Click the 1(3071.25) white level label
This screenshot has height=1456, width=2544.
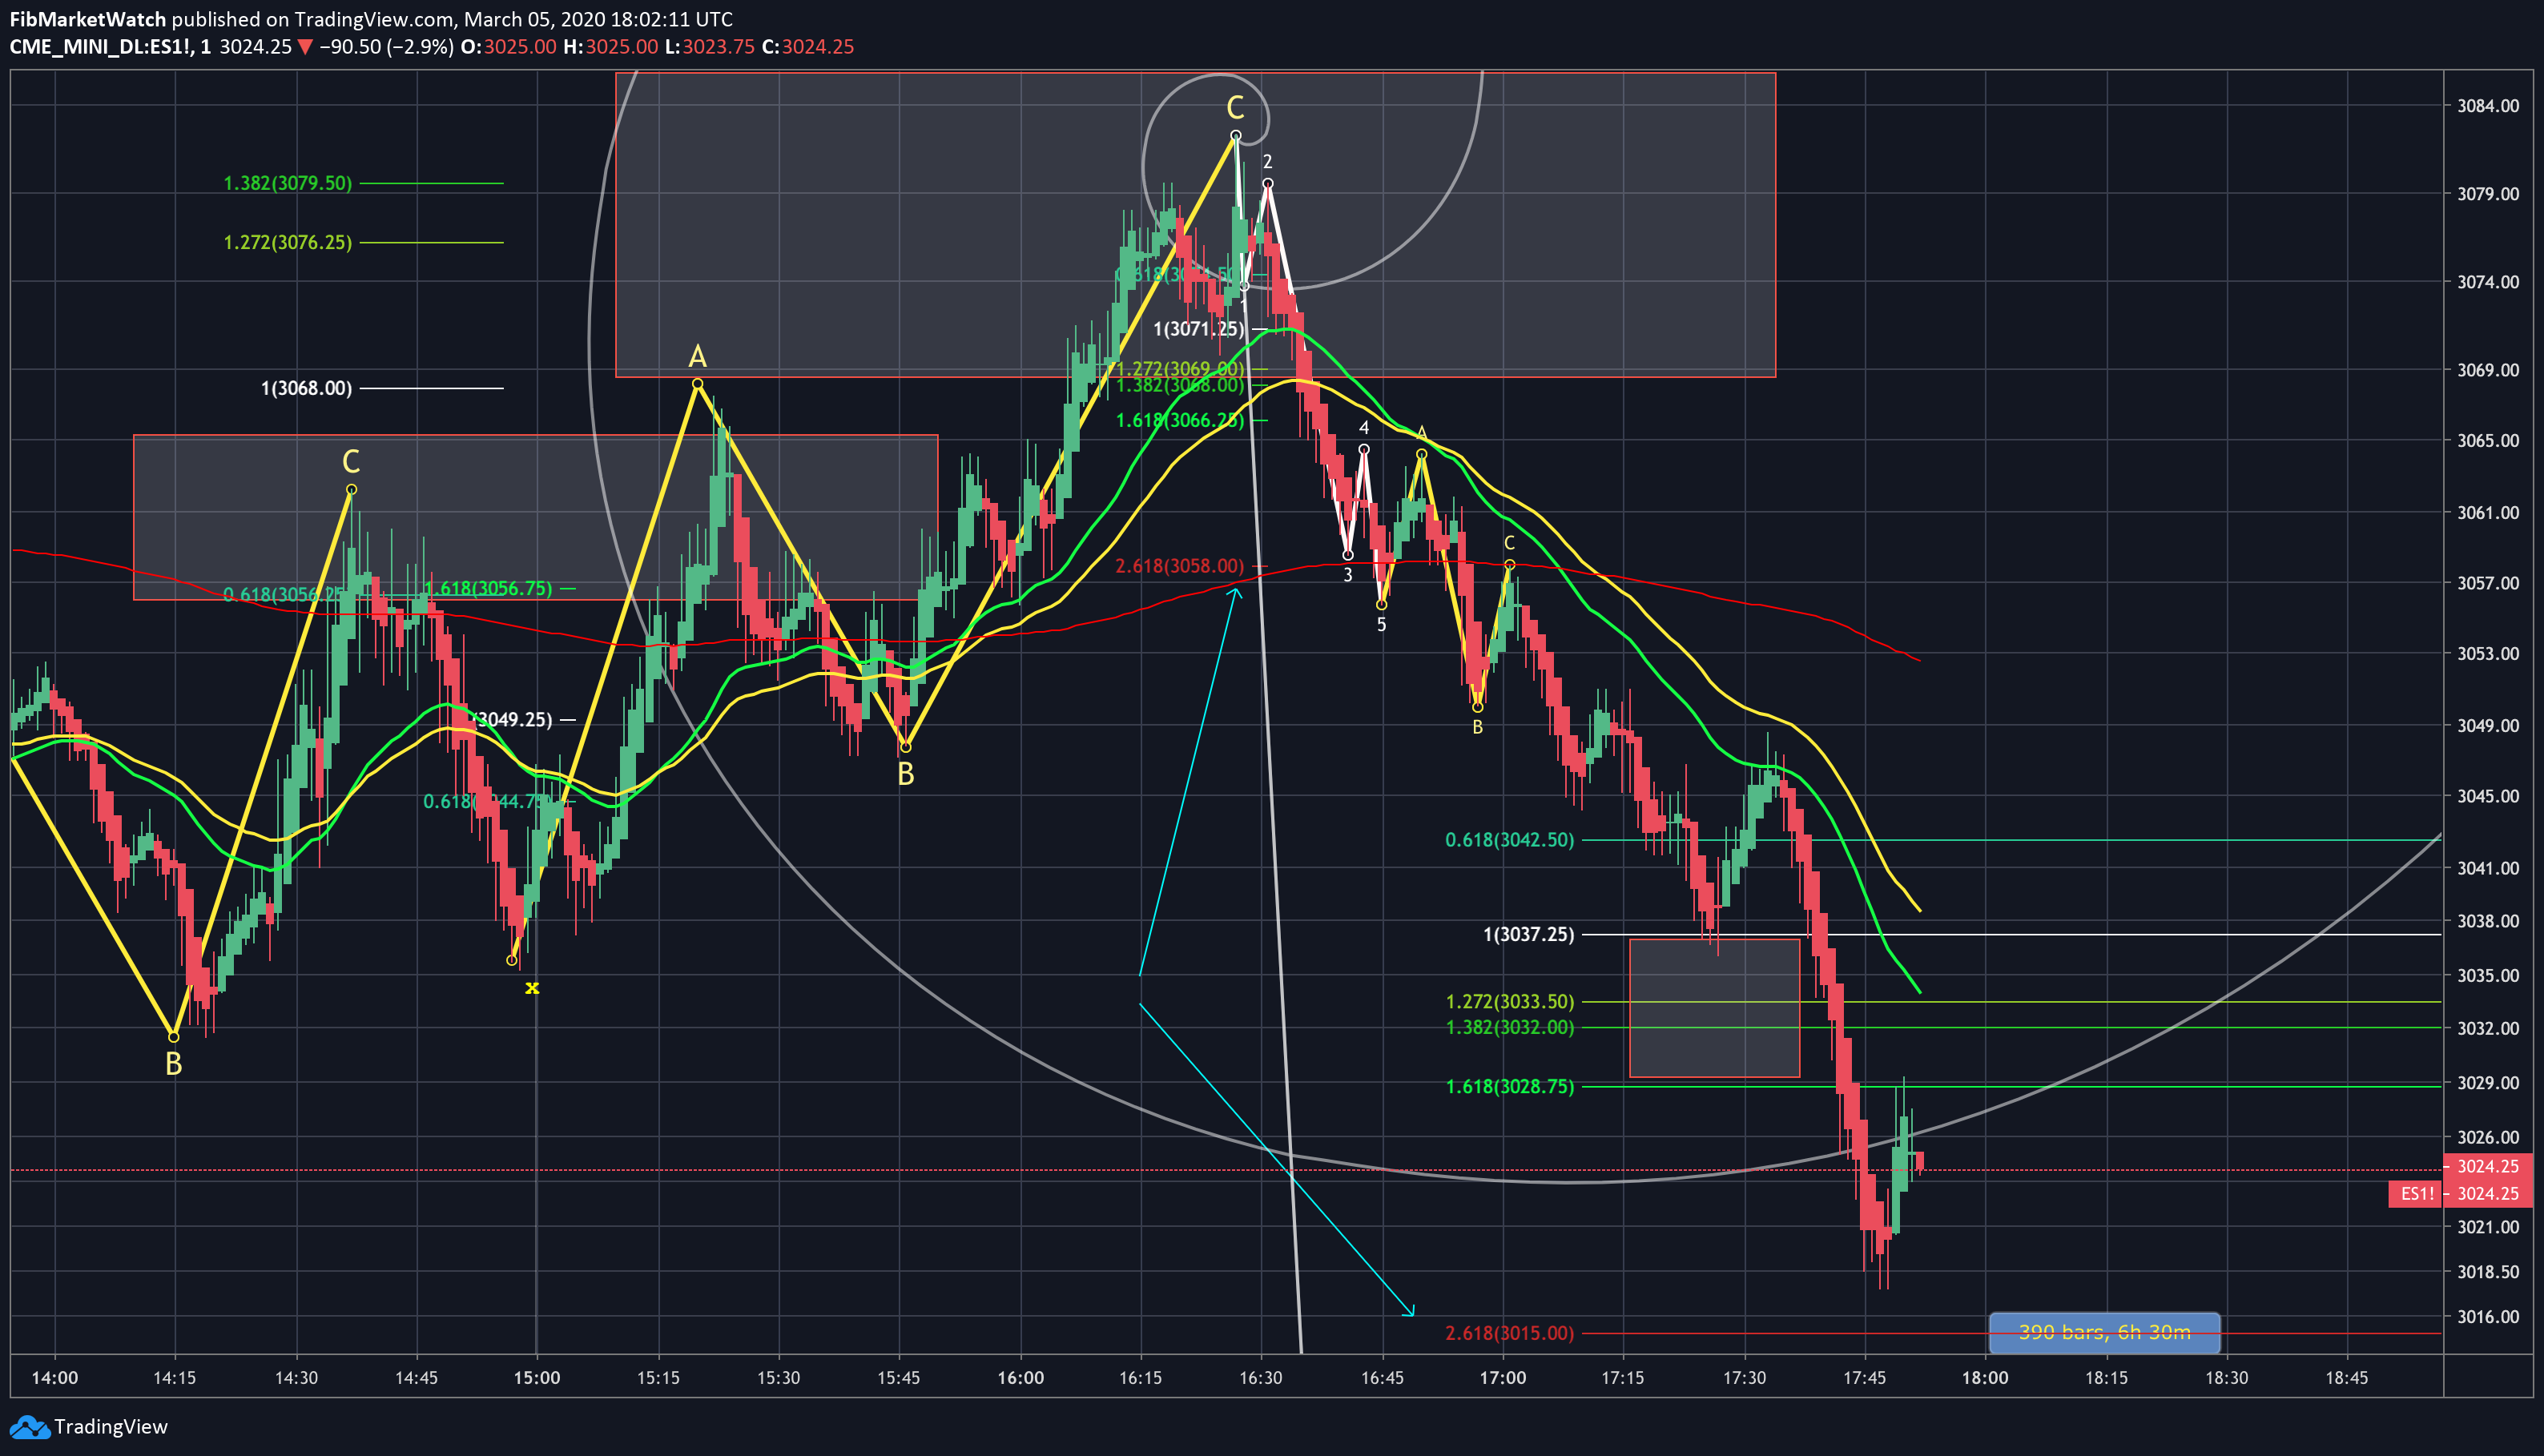tap(1198, 329)
